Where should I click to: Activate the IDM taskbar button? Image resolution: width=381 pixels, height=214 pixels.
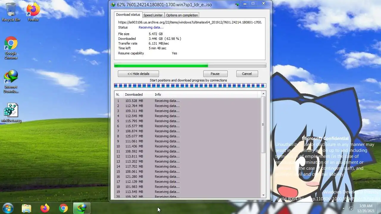(x=82, y=208)
